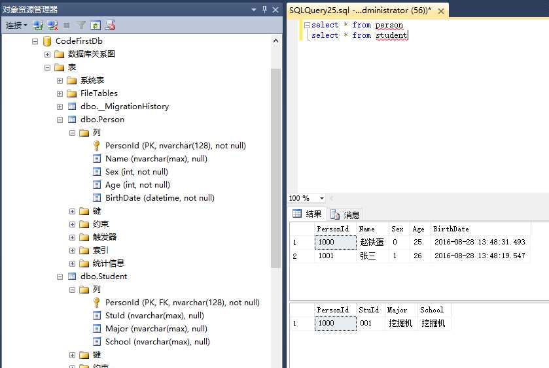Screen dimensions: 549x368
Task: Select the dbo._MigrationHistory table icon
Action: 72,107
